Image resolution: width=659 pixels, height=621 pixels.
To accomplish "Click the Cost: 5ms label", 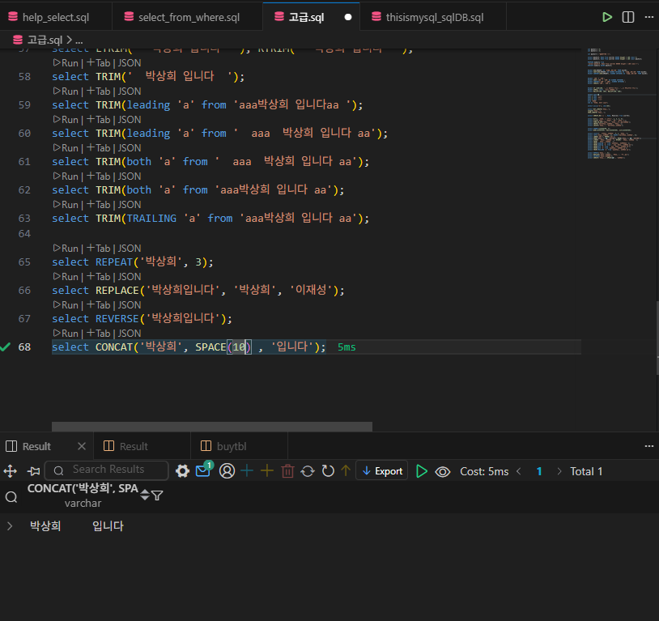I will click(484, 471).
